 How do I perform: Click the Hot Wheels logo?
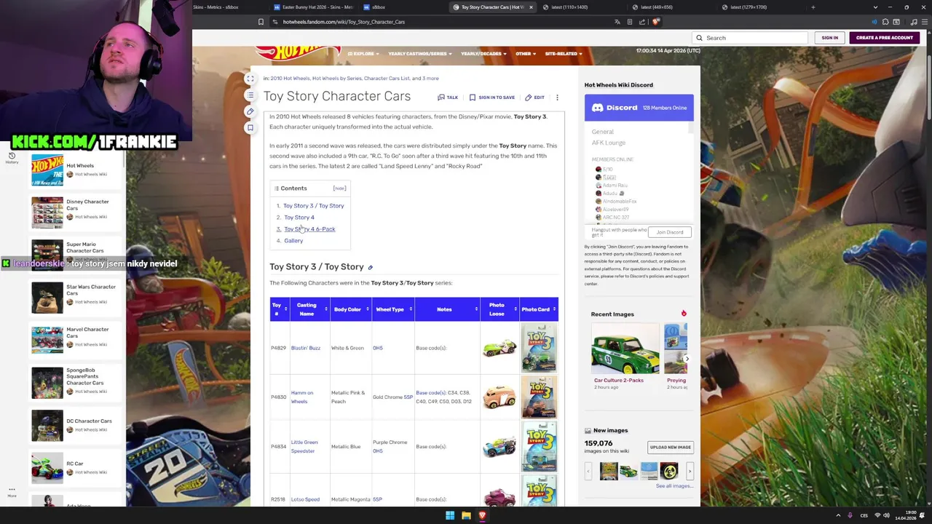297,52
